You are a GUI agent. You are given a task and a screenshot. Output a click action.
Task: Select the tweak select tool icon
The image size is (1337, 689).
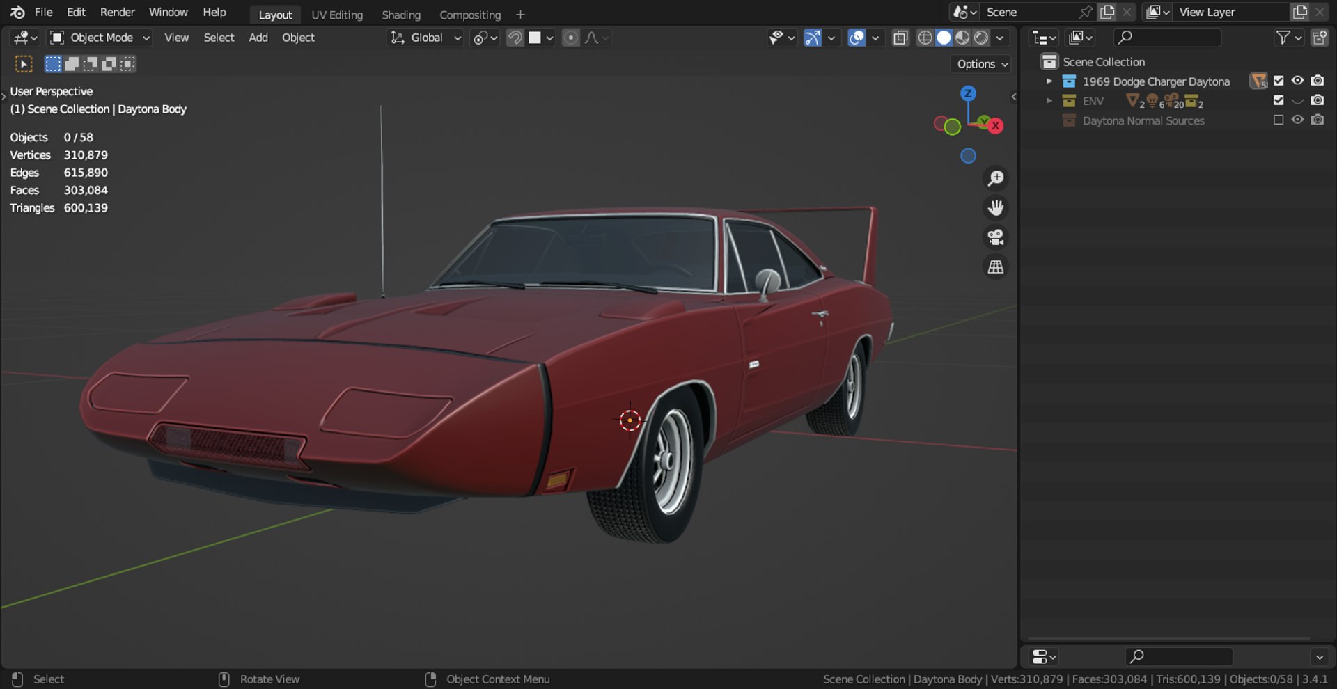click(24, 64)
